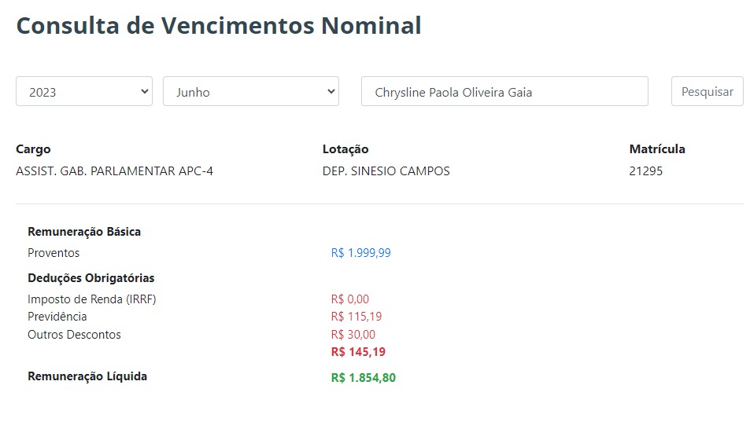750x440 pixels.
Task: Click the Remuneração Líquida label
Action: tap(87, 376)
